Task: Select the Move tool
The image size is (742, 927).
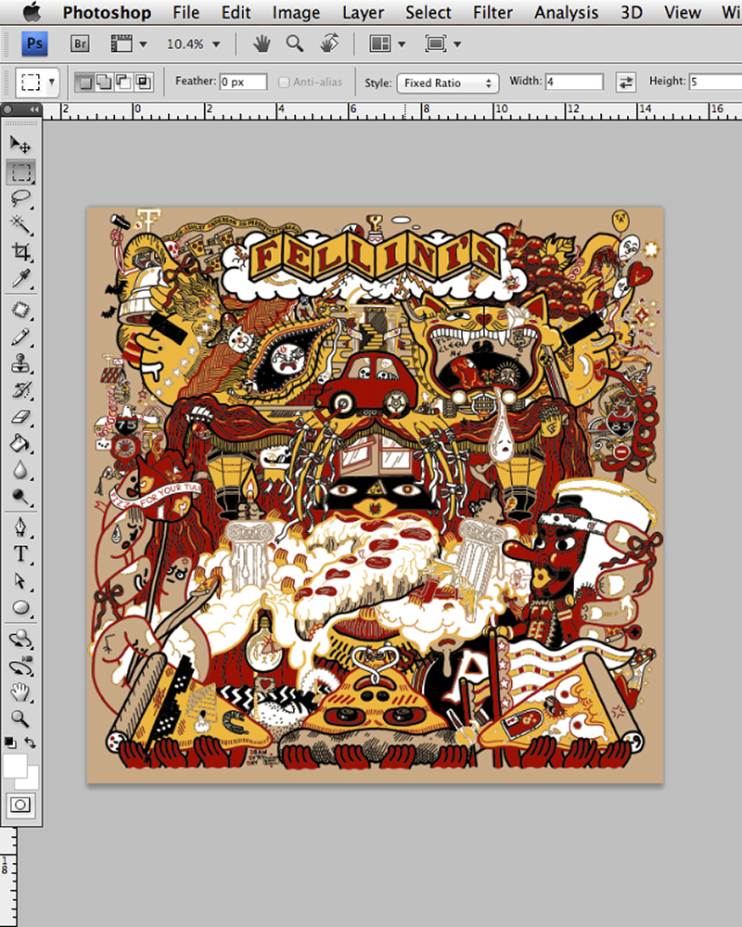Action: coord(20,145)
